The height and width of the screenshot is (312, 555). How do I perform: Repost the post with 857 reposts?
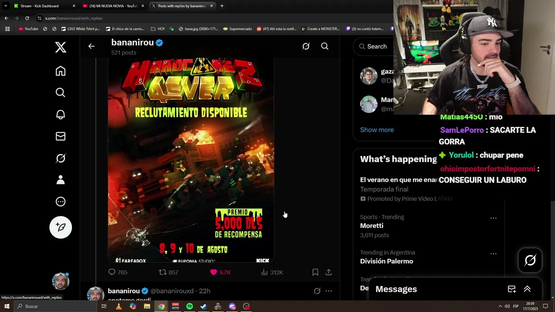tap(168, 272)
